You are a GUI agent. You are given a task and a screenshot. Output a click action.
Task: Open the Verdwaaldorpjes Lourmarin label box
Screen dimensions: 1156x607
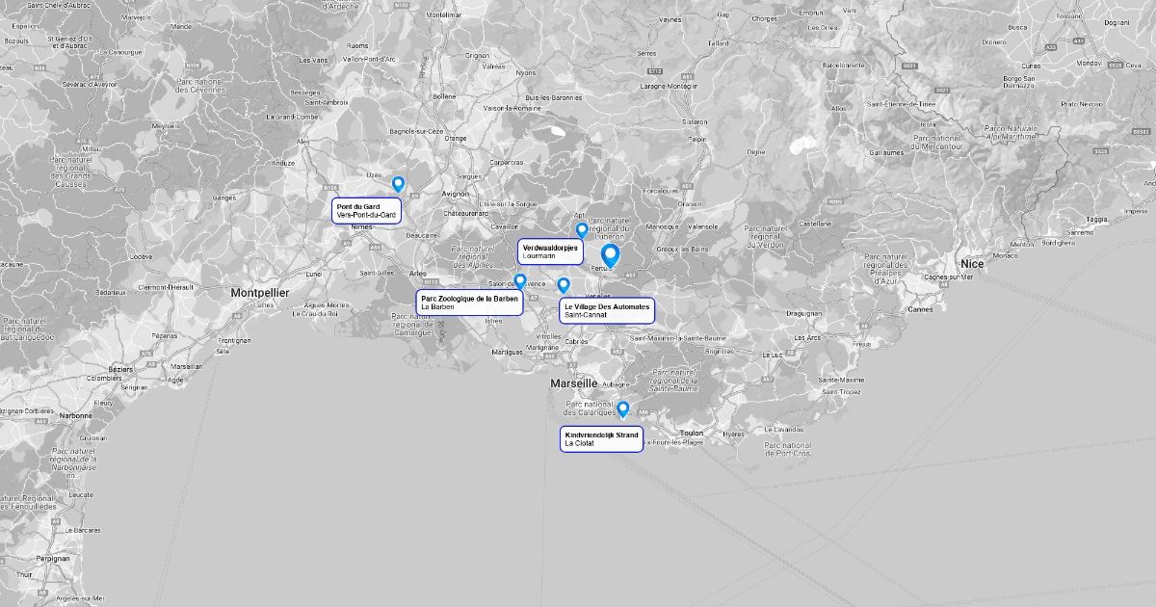(x=551, y=251)
